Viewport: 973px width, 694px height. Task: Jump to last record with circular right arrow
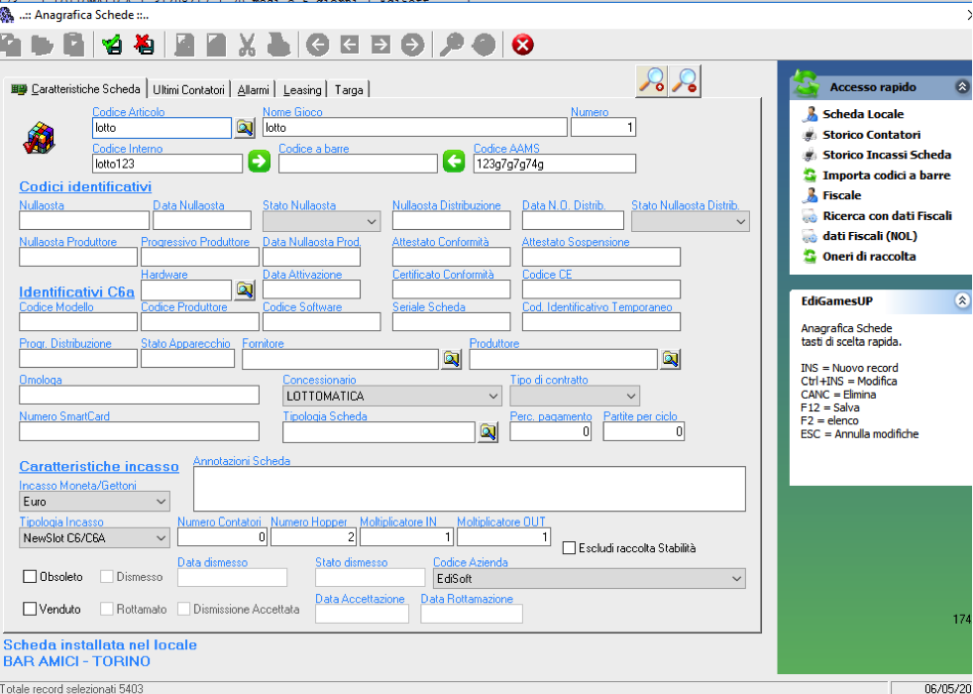(412, 45)
